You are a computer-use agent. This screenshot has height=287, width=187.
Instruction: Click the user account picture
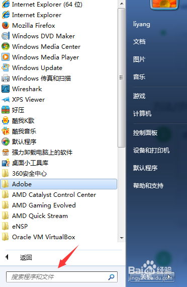(164, 4)
